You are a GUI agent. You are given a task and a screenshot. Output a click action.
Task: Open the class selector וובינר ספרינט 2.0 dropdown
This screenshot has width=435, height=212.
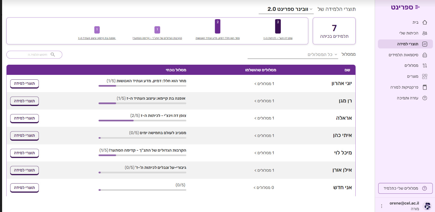click(x=286, y=9)
